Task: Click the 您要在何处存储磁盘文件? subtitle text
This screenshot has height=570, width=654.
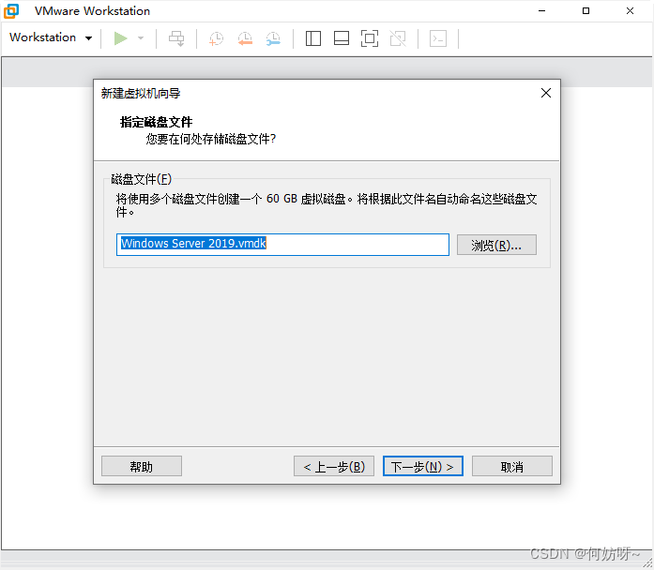Action: pyautogui.click(x=210, y=139)
